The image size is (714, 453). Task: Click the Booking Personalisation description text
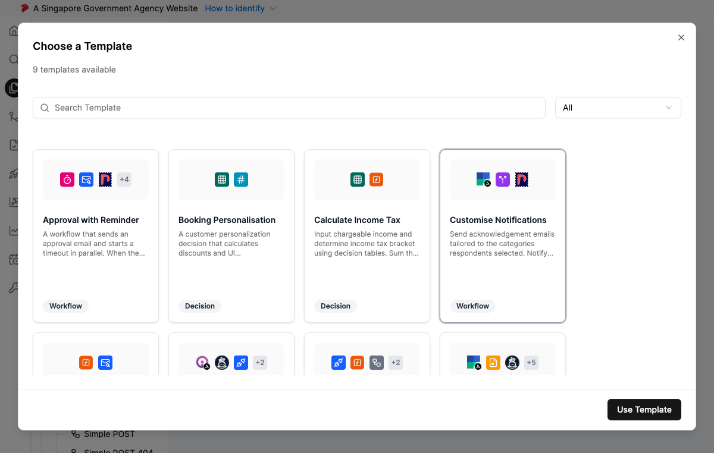tap(225, 244)
